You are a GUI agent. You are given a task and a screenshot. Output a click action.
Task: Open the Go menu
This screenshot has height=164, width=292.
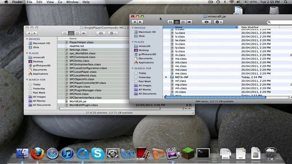pyautogui.click(x=60, y=2)
